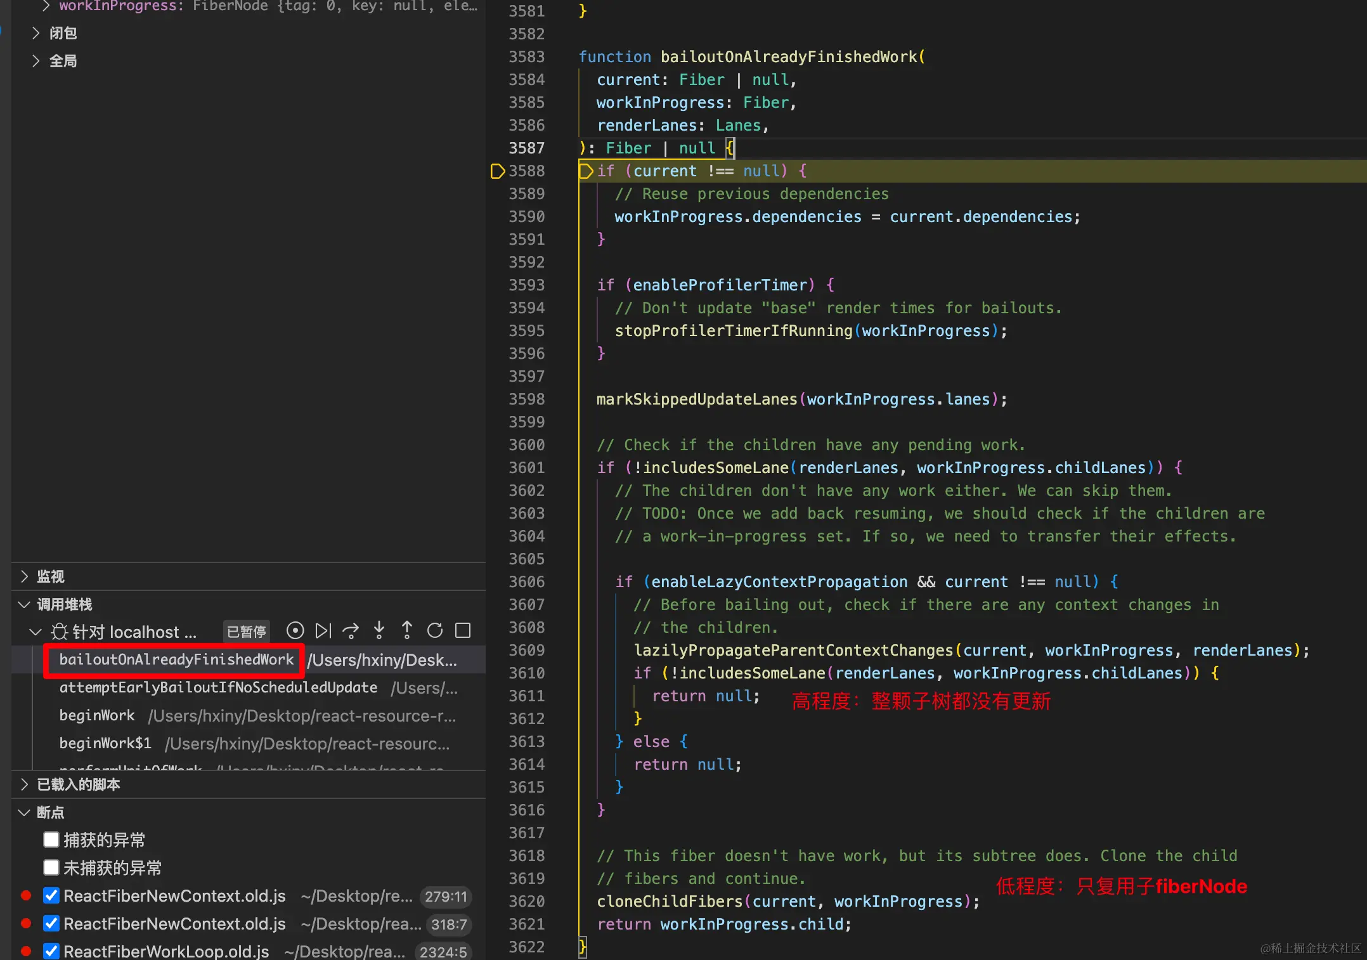1367x960 pixels.
Task: Expand the 闭包 scope
Action: point(36,33)
